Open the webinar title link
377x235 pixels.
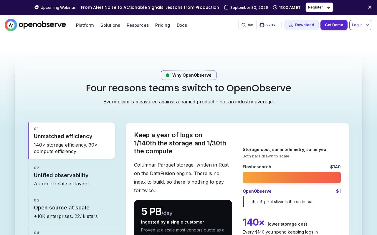click(150, 7)
